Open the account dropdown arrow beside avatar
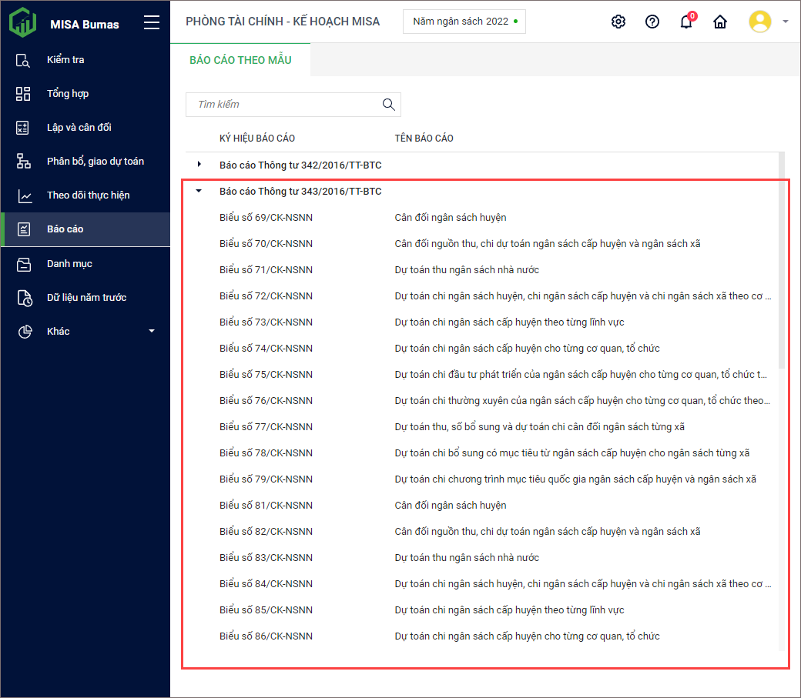The width and height of the screenshot is (801, 698). click(786, 22)
